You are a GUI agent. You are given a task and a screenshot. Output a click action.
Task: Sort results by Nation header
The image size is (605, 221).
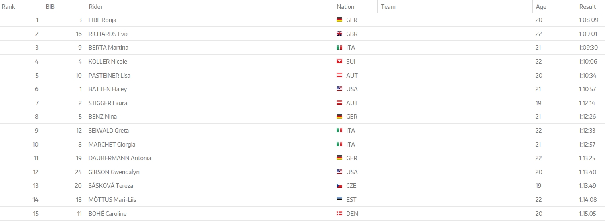[345, 7]
